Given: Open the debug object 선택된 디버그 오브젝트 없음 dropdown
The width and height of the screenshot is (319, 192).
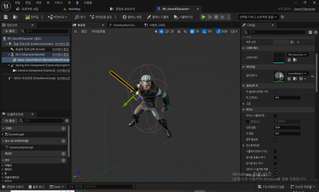Looking at the screenshot, I should tap(258, 17).
